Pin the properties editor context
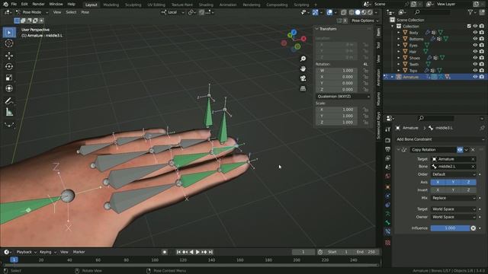 (x=482, y=128)
